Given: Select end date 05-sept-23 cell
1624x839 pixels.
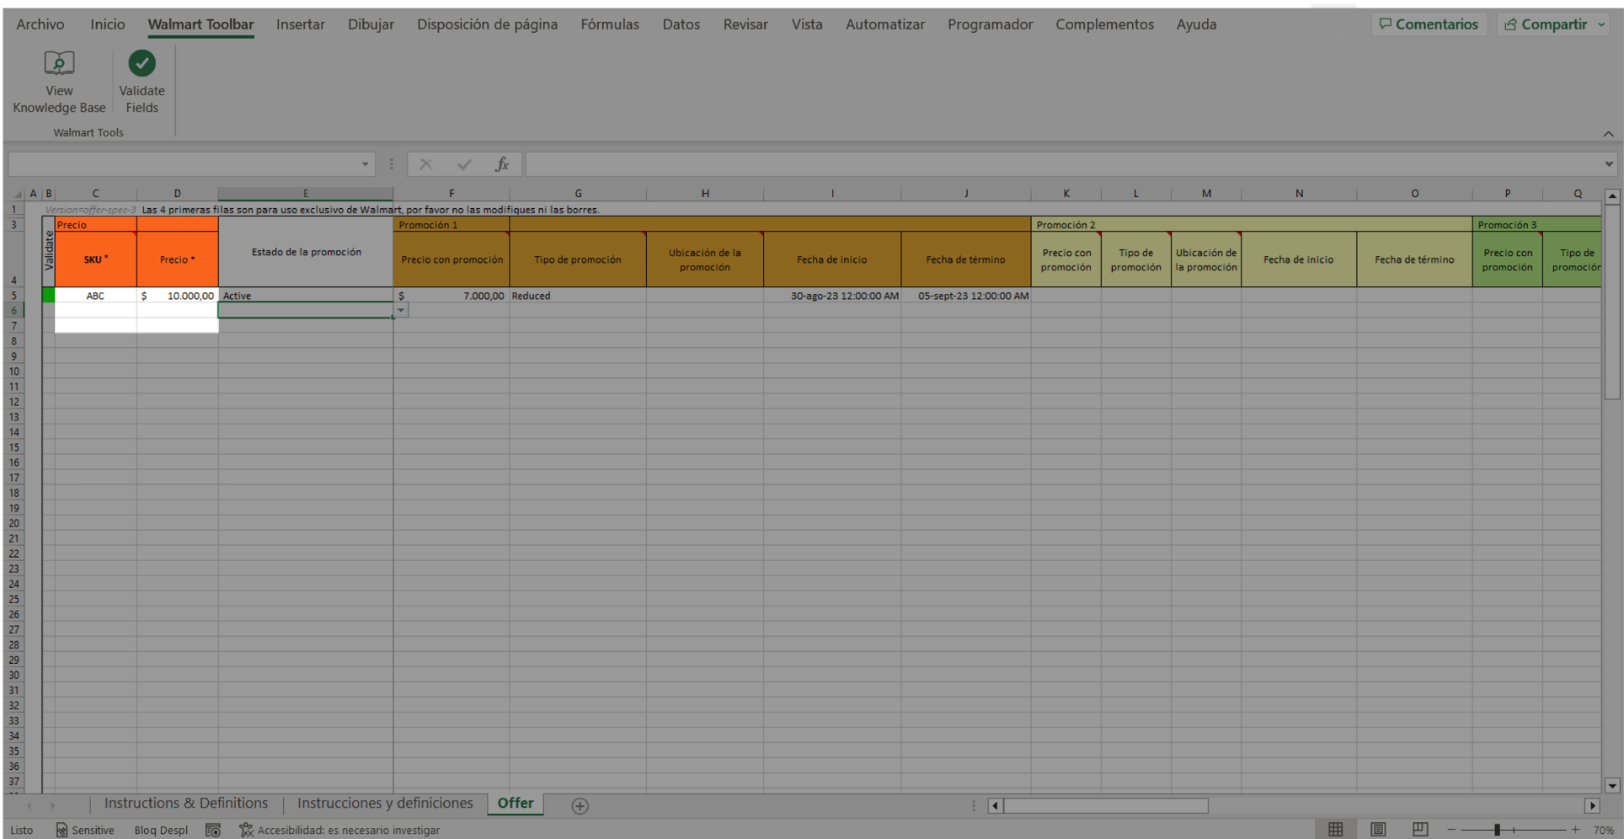Looking at the screenshot, I should point(965,296).
